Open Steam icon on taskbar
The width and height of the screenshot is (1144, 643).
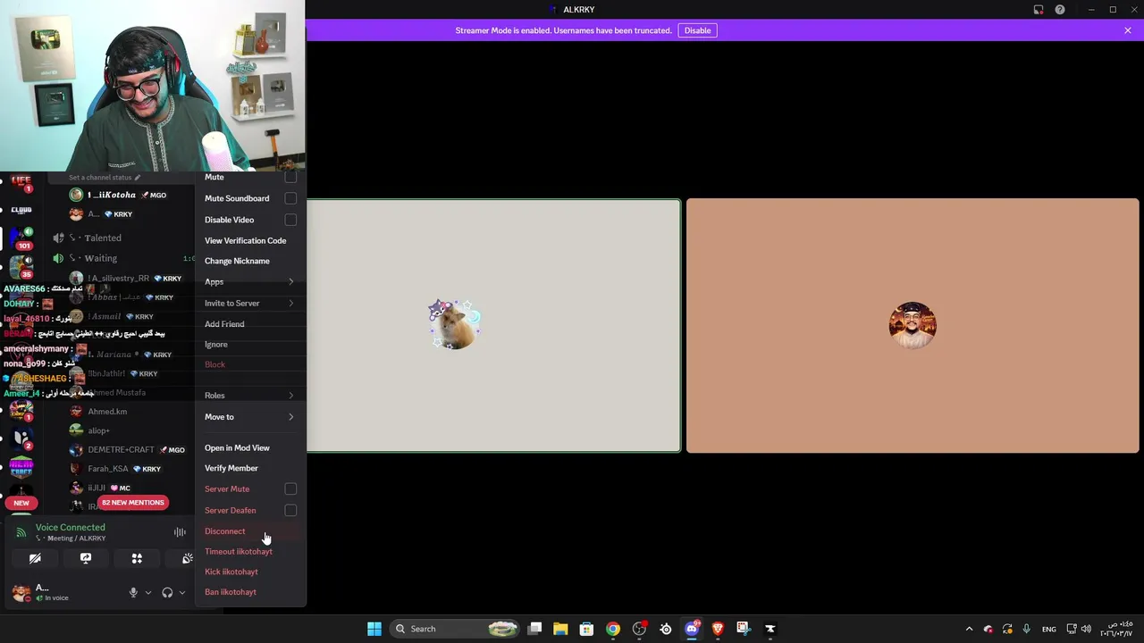click(666, 629)
